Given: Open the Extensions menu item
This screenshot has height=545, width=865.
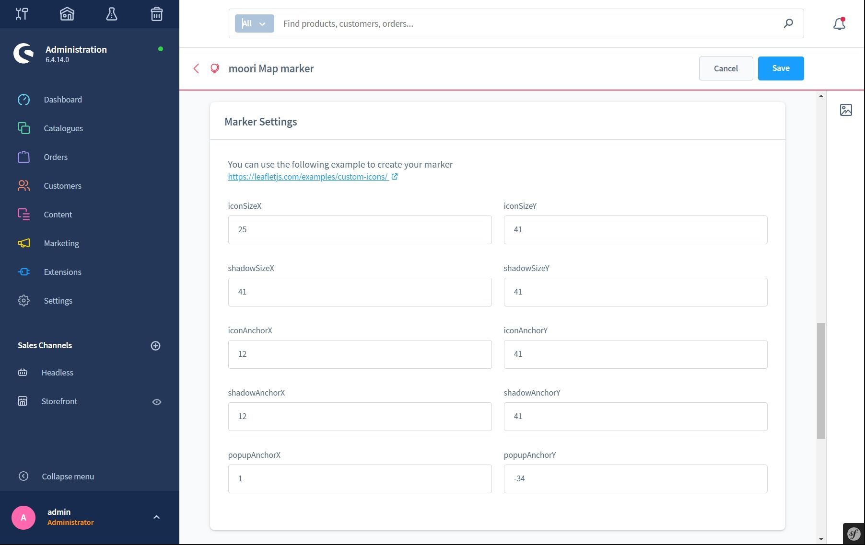Looking at the screenshot, I should pos(62,272).
